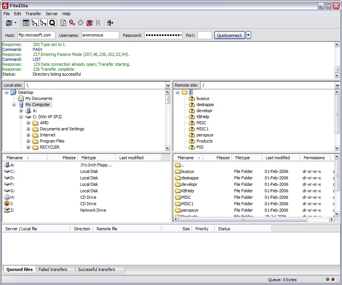This screenshot has height=285, width=342.
Task: Click the Reconnect toolbar icon
Action: (98, 23)
